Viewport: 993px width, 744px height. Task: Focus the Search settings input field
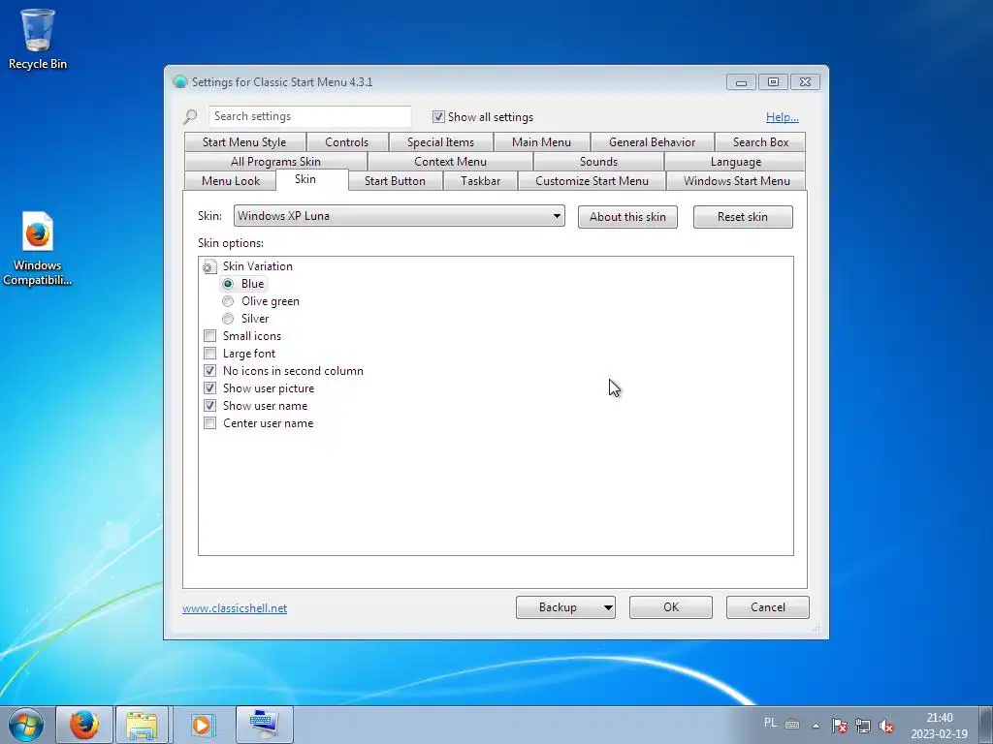pyautogui.click(x=309, y=116)
